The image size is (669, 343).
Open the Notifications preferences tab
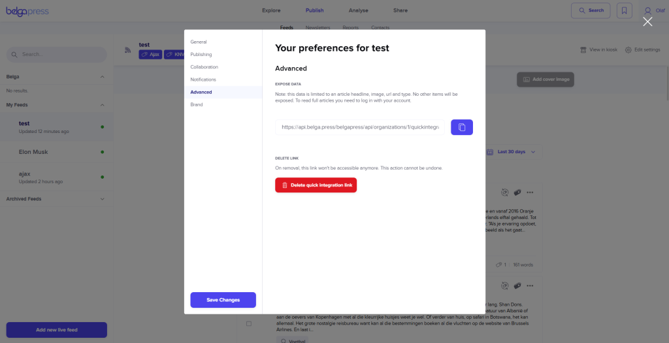(203, 80)
